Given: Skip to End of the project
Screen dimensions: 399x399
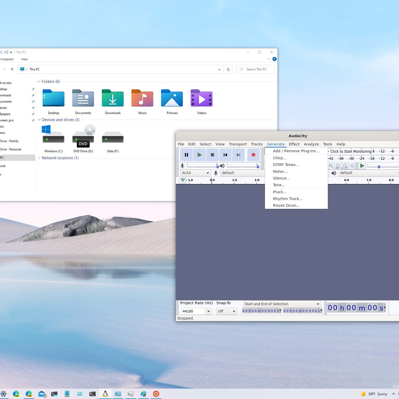Looking at the screenshot, I should tap(238, 155).
